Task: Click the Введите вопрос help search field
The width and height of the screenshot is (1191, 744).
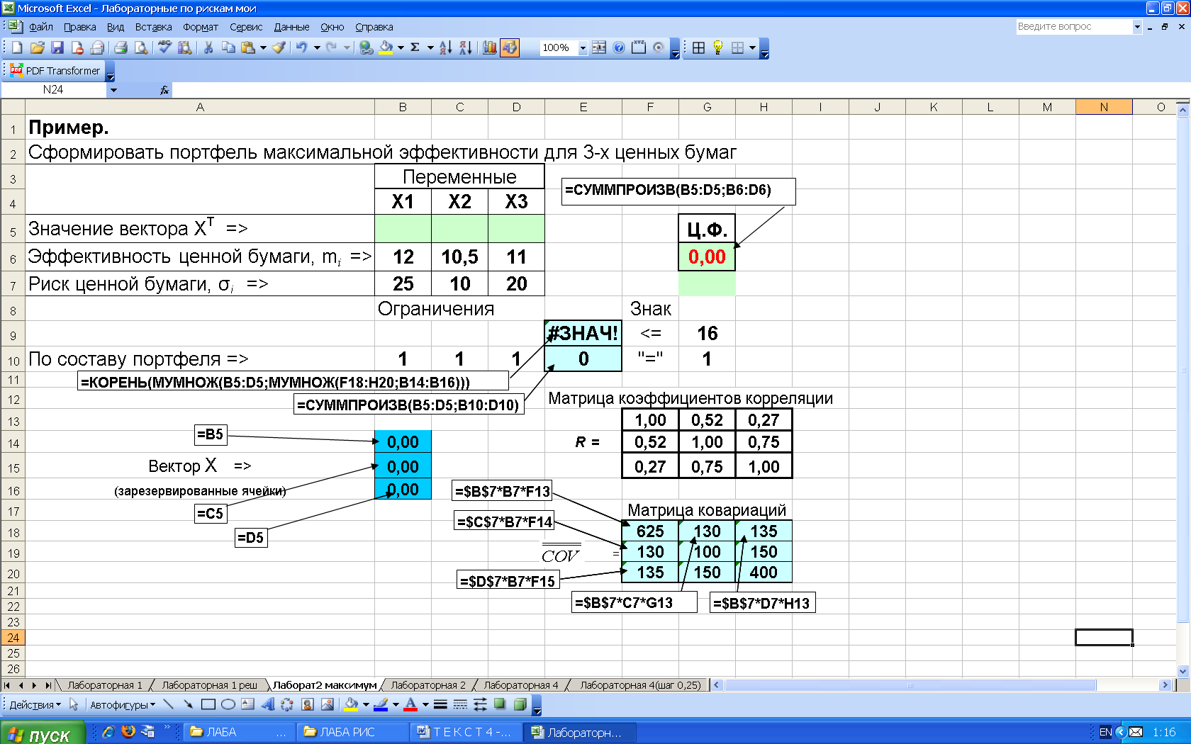Action: (1074, 27)
